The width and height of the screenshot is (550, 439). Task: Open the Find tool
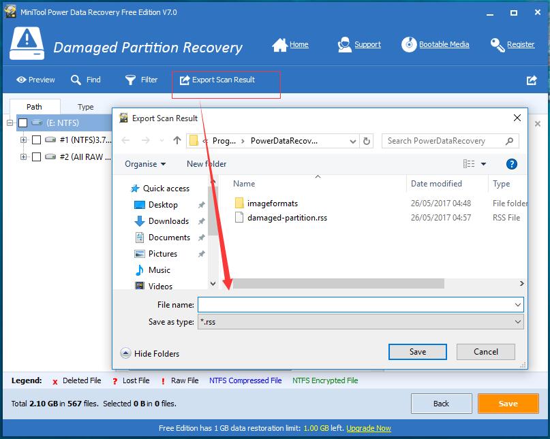pos(86,80)
